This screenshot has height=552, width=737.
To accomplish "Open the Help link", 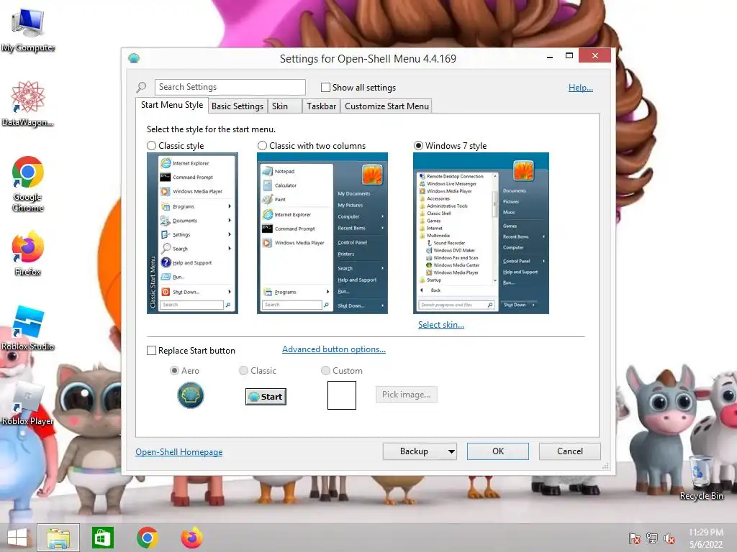I will (581, 87).
